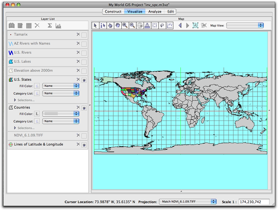Click the Scale input field

[254, 202]
